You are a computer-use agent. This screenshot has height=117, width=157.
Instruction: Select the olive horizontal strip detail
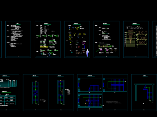tap(106, 46)
